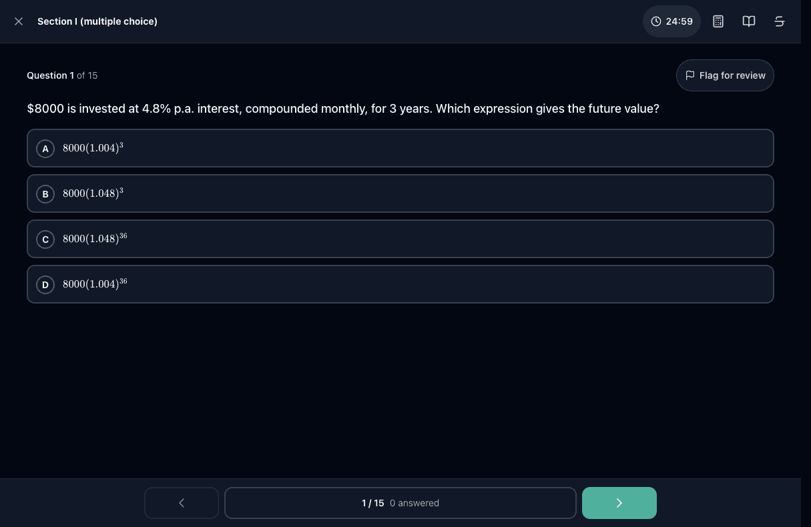This screenshot has height=527, width=811.
Task: Pick answer 8000(1.048) to the power 3
Action: [x=400, y=193]
